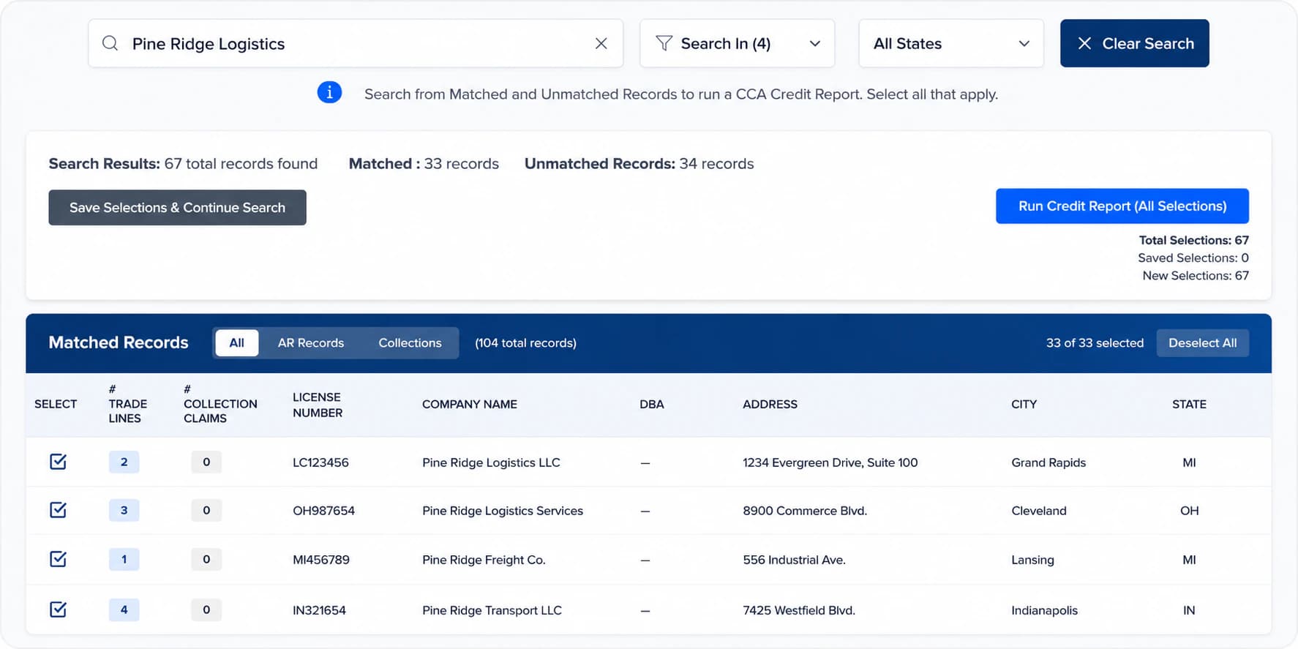Image resolution: width=1298 pixels, height=649 pixels.
Task: Click trade lines badge 4 for IN321654
Action: (124, 609)
